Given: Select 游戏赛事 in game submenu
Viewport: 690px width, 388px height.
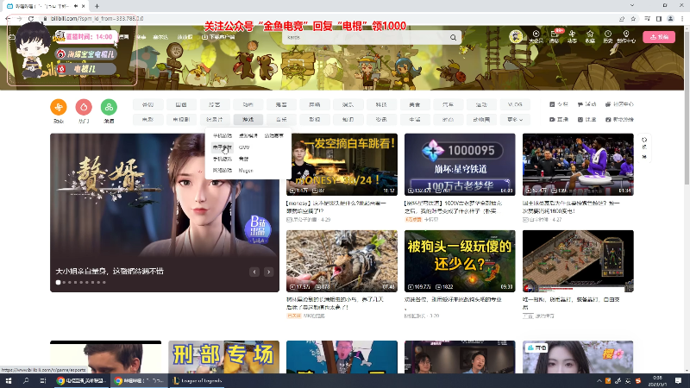Looking at the screenshot, I should point(273,135).
